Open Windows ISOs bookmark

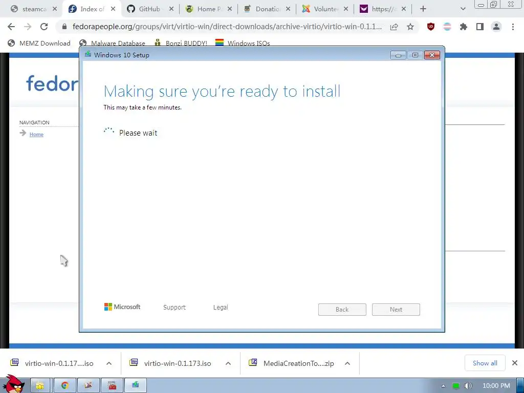(x=243, y=43)
